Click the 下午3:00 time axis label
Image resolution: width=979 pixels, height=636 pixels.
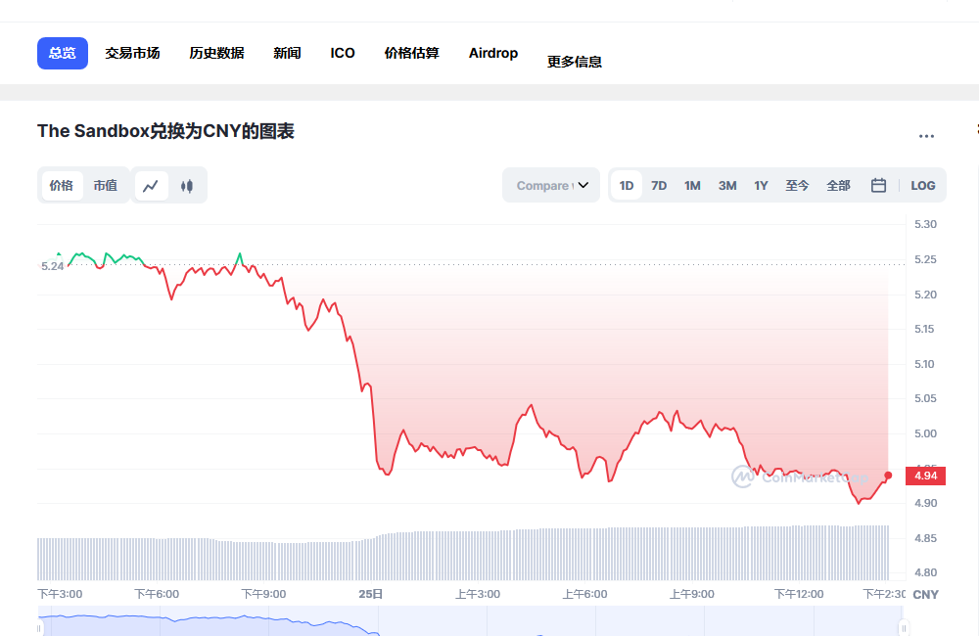[60, 594]
